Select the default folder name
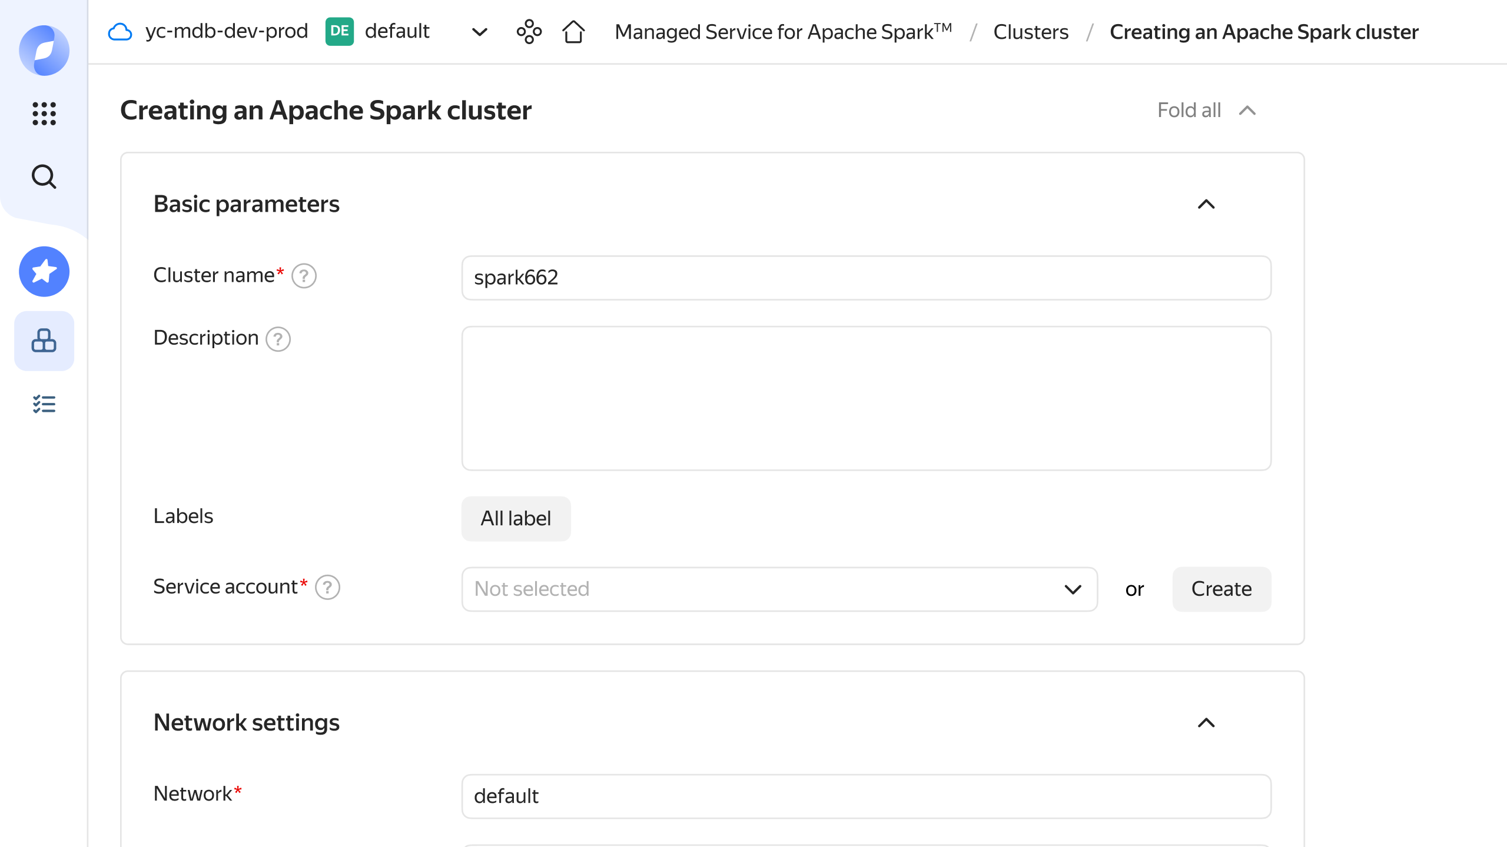The height and width of the screenshot is (847, 1507). pyautogui.click(x=397, y=31)
